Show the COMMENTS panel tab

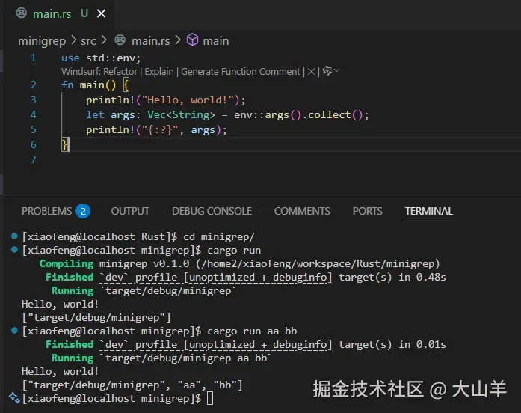click(x=302, y=211)
